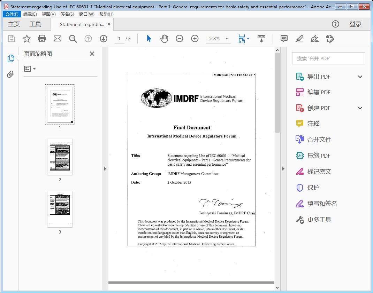Screen dimensions: 373x293
Task: Click scrollbar up arrow
Action: (277, 50)
